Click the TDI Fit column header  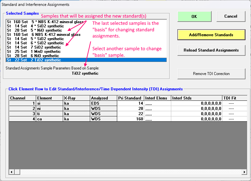click(x=230, y=98)
